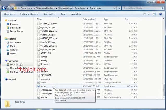The height and width of the screenshot is (110, 166).
Task: Sort by the Name column header
Action: [40, 19]
